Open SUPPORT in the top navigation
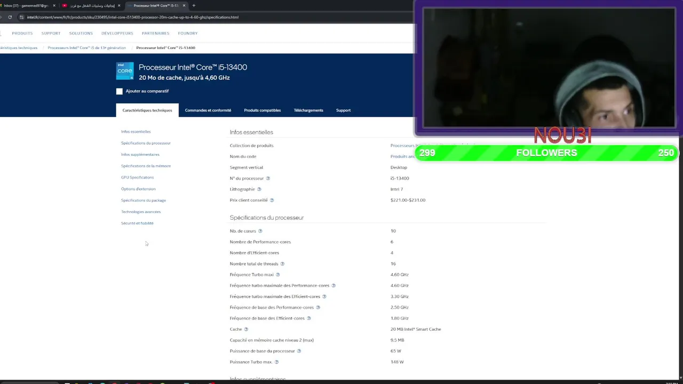This screenshot has height=384, width=683. (51, 33)
